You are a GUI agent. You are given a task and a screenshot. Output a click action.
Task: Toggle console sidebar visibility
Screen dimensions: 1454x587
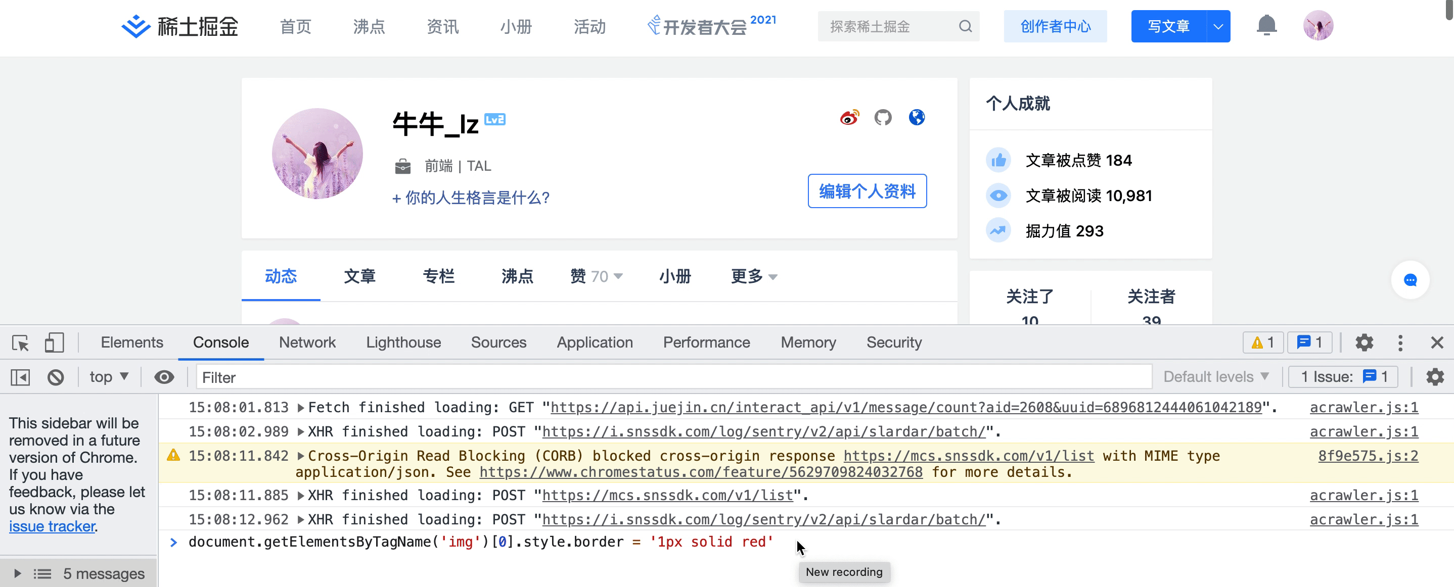tap(20, 377)
